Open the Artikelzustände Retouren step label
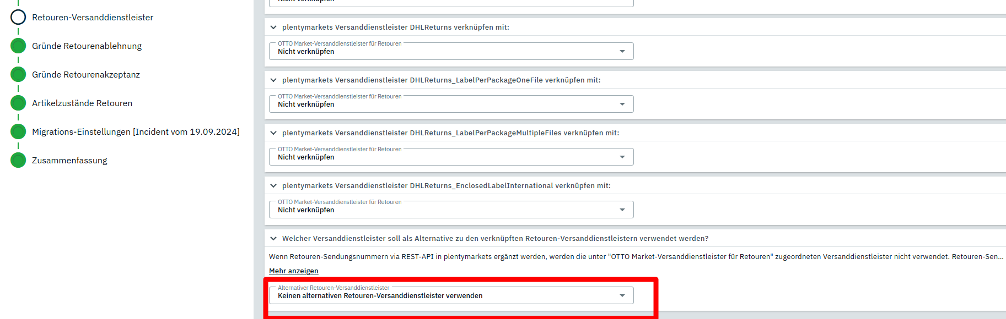Image resolution: width=1006 pixels, height=319 pixels. click(x=82, y=103)
